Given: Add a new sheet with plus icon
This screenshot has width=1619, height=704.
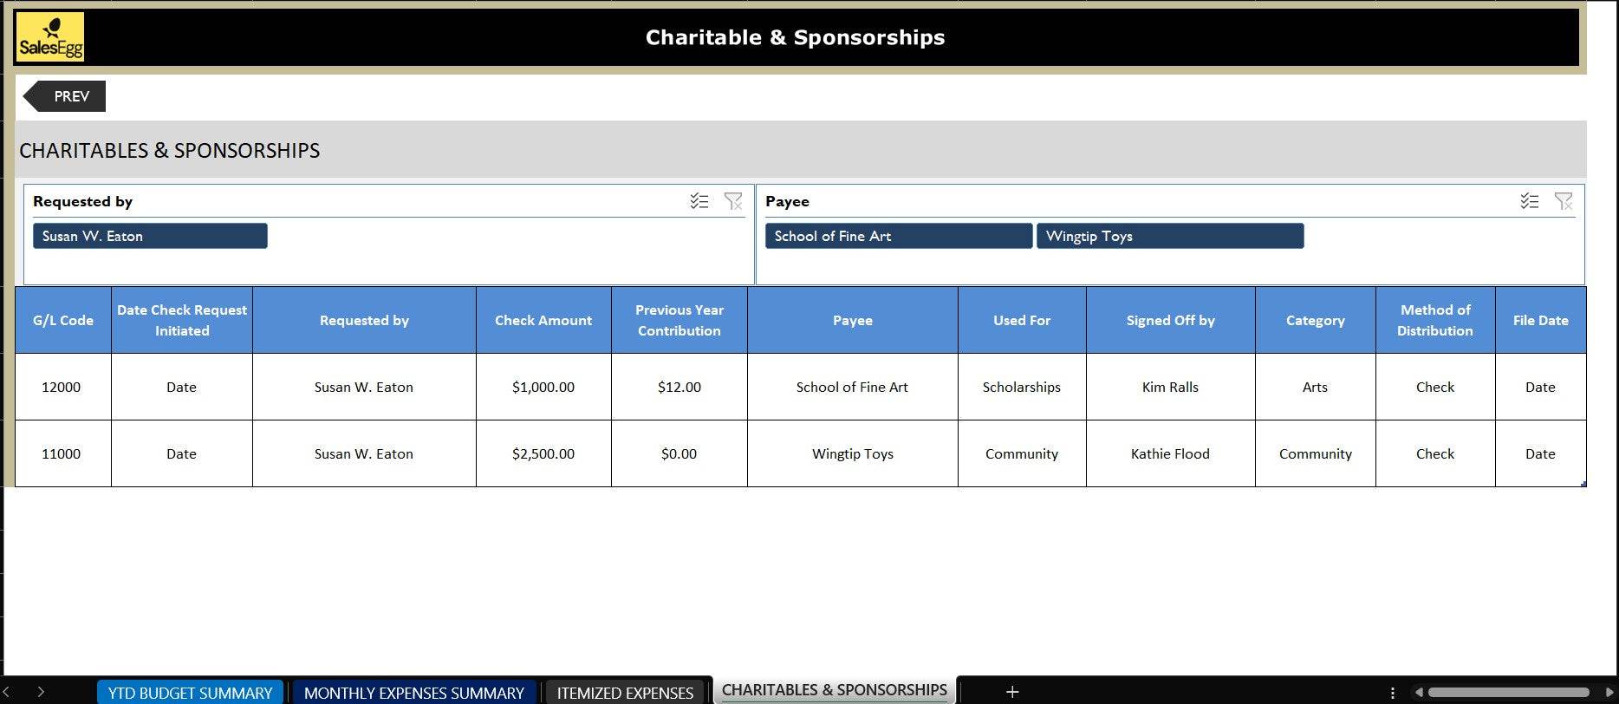Looking at the screenshot, I should point(1011,692).
